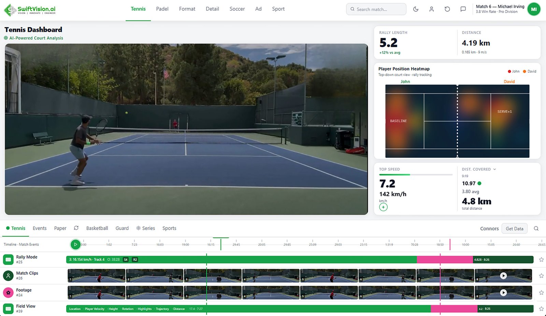Open the user profile icon

click(x=431, y=9)
